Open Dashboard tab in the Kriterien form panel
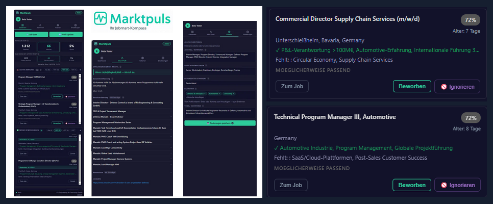 [x=192, y=33]
